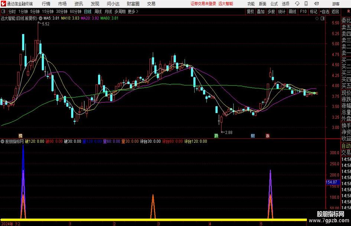Open the envelope messages icon
Screen dimensions: 351x226
[x=316, y=4]
